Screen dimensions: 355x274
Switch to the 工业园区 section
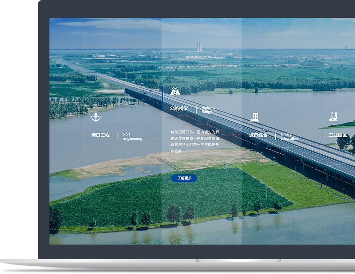pyautogui.click(x=338, y=135)
